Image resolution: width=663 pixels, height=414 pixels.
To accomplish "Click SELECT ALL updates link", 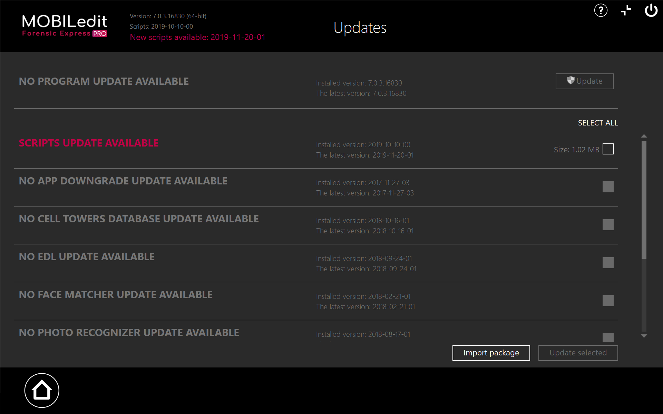I will [598, 123].
